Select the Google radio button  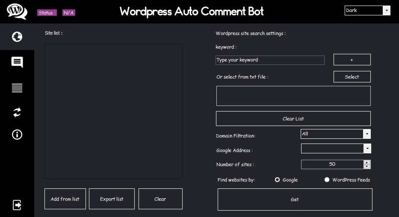point(278,180)
